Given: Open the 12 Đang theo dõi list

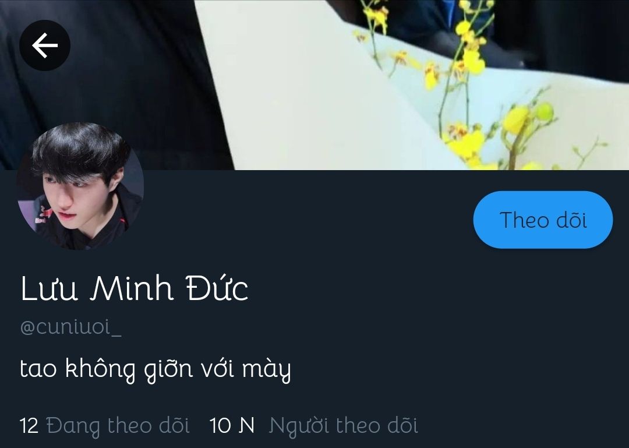Looking at the screenshot, I should click(105, 425).
